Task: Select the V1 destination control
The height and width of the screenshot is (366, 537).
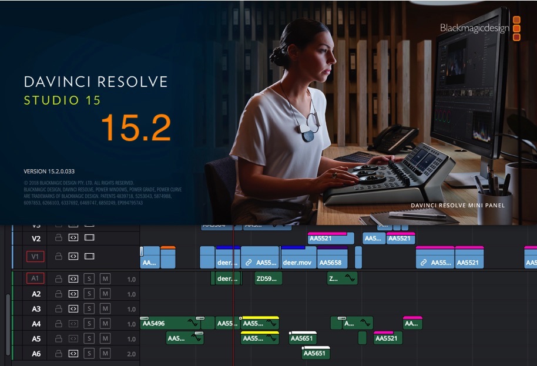Action: 35,256
